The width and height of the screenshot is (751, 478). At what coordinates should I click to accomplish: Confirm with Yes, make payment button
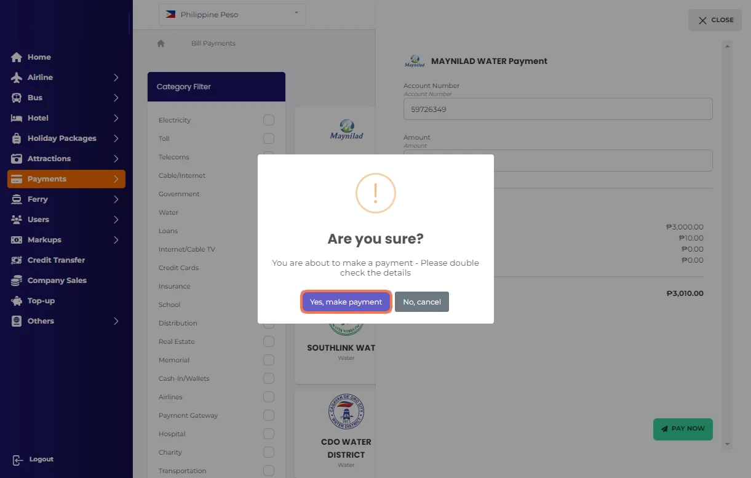click(346, 302)
